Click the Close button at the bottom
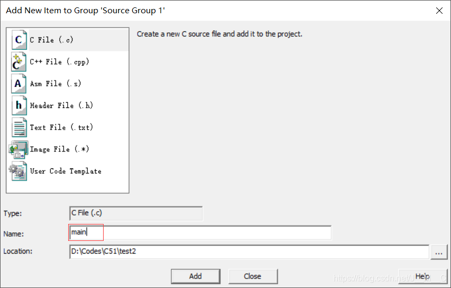 pyautogui.click(x=253, y=276)
